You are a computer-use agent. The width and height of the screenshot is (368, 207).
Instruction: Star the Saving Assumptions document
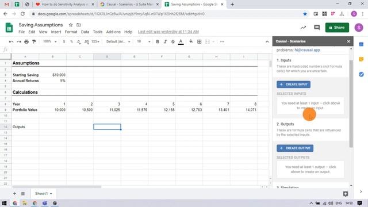[70, 25]
